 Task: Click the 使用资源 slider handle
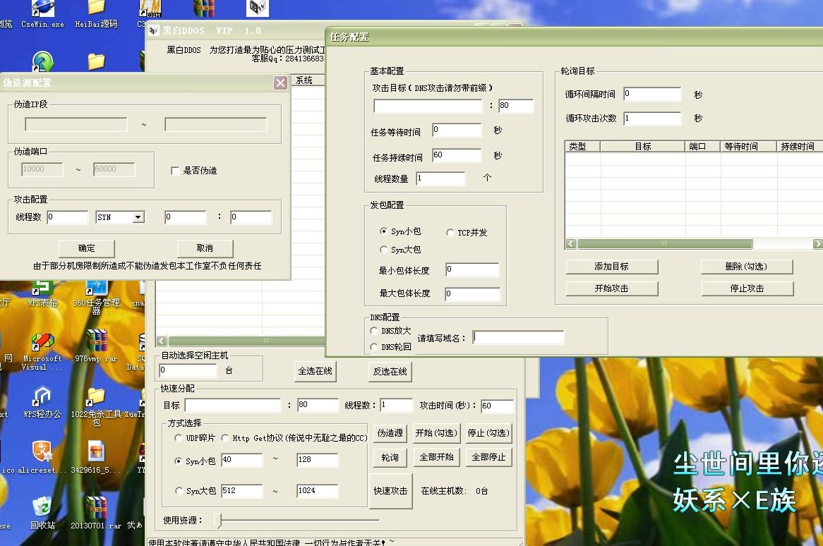pyautogui.click(x=220, y=521)
